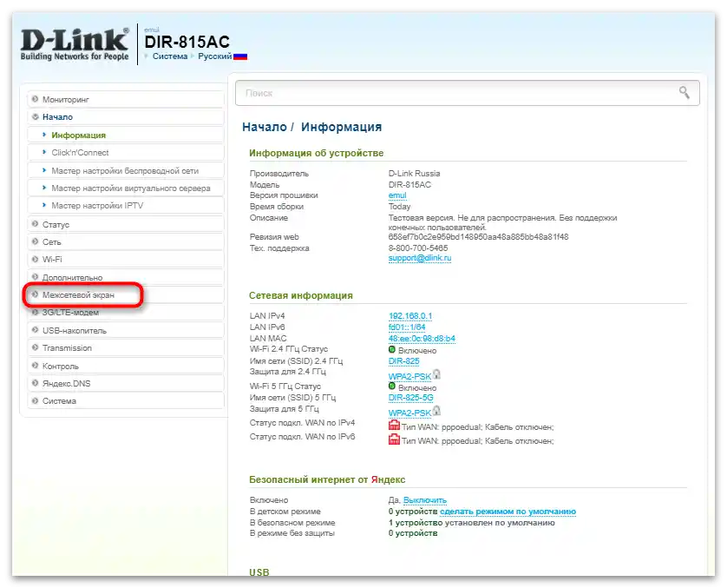
Task: Open the Яндекс.DNS menu section
Action: pos(126,383)
